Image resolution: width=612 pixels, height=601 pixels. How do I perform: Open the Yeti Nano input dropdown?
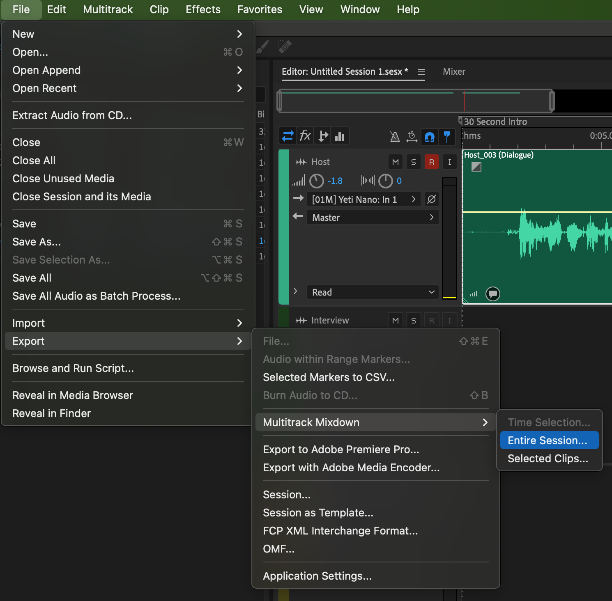[364, 200]
